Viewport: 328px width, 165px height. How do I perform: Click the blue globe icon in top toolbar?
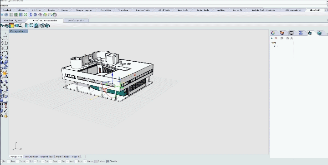(x=36, y=15)
